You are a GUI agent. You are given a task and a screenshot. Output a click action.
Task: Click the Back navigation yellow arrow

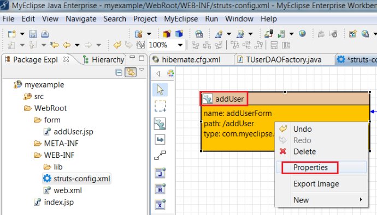coord(67,45)
